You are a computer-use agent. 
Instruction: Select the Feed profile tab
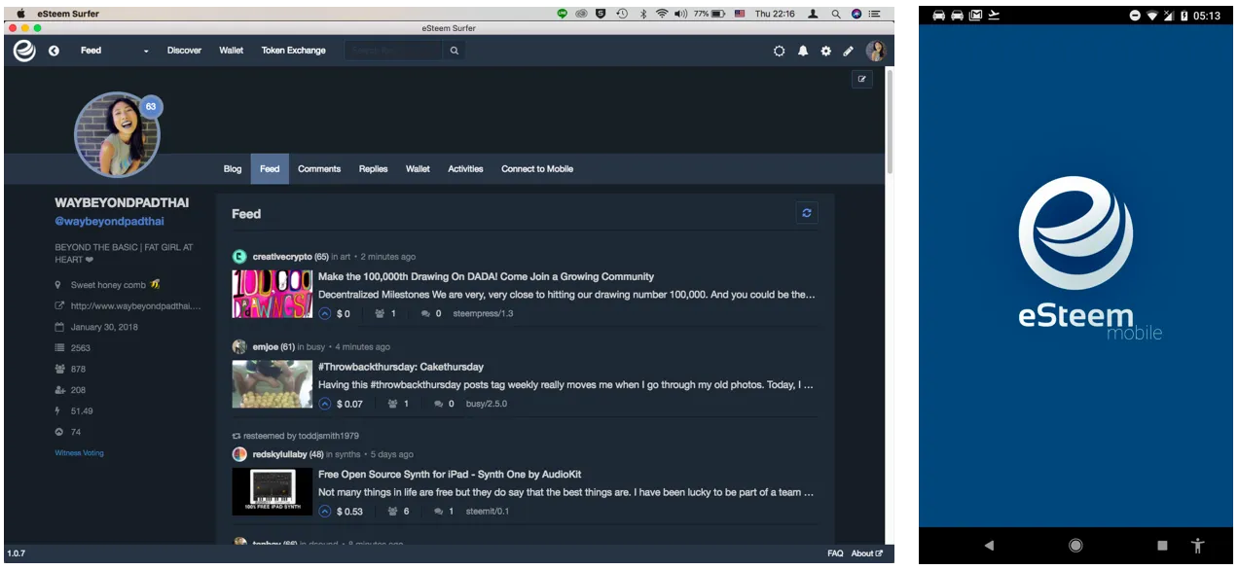coord(270,168)
